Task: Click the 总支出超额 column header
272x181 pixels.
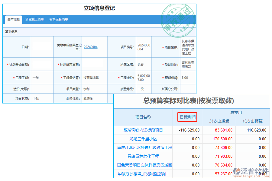Action: [219, 122]
